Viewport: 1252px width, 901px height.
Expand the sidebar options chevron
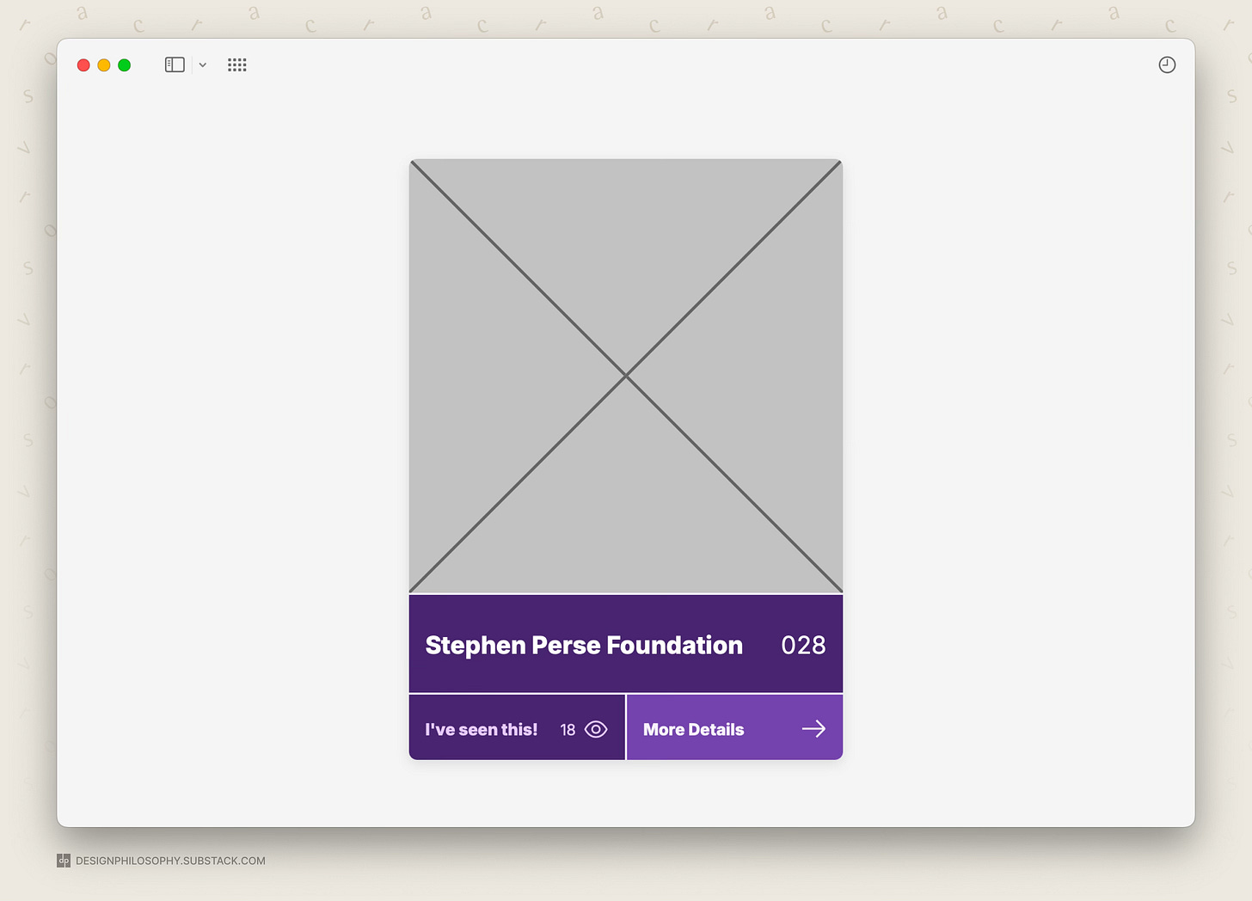[x=203, y=64]
